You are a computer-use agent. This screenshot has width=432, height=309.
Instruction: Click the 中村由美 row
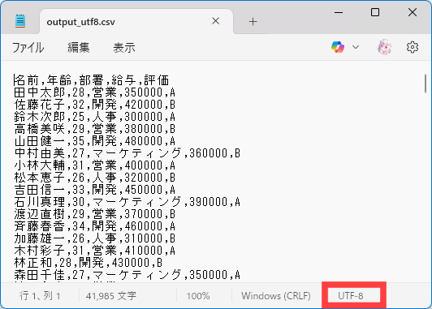[x=127, y=153]
